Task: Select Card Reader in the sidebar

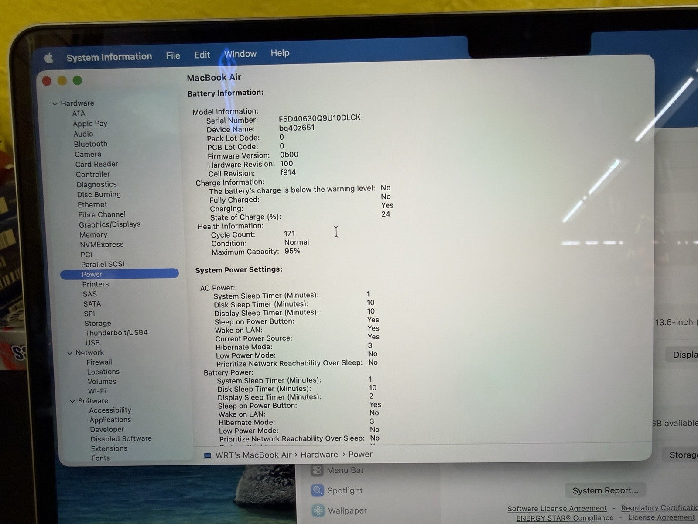Action: click(x=96, y=164)
